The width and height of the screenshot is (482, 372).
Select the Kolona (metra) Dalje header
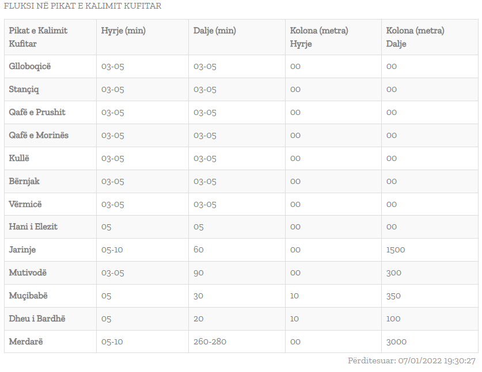[415, 37]
